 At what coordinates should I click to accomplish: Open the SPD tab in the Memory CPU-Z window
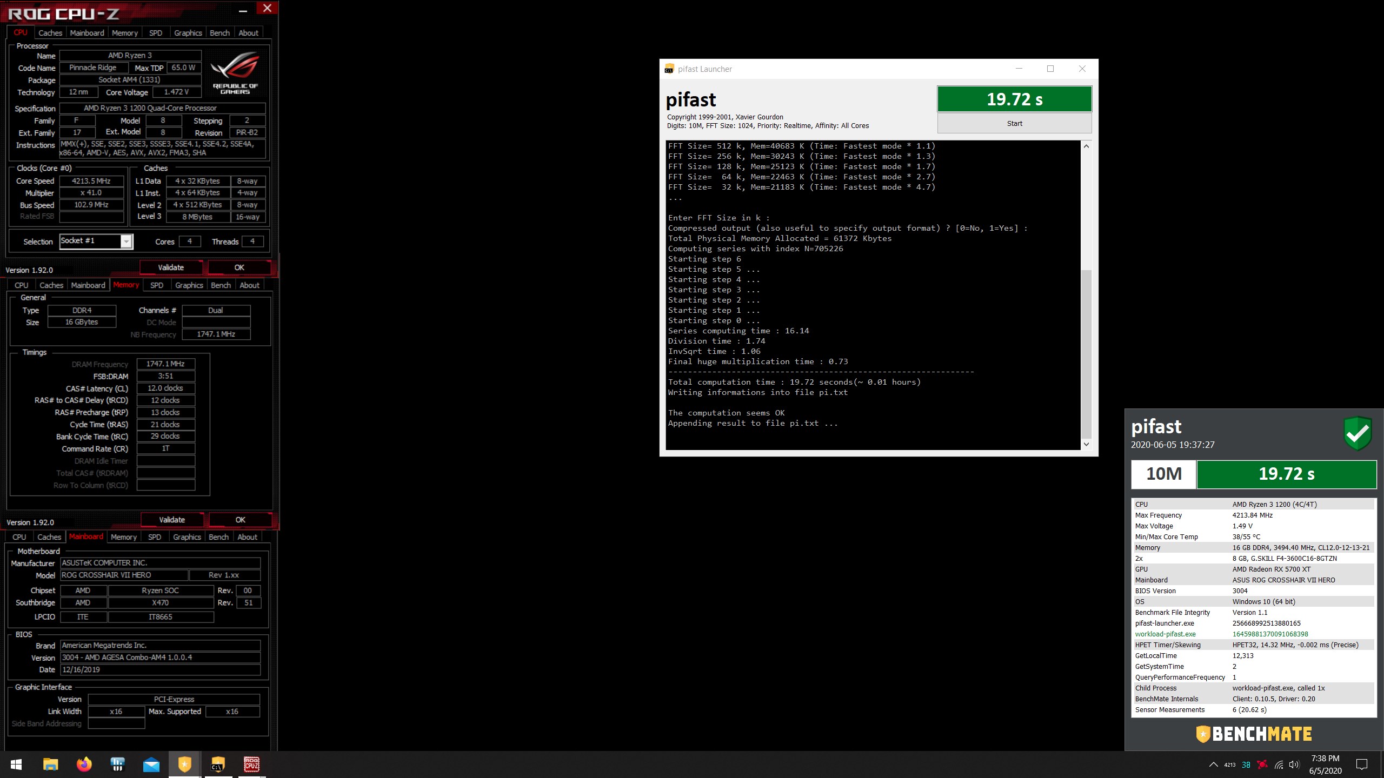pos(157,285)
